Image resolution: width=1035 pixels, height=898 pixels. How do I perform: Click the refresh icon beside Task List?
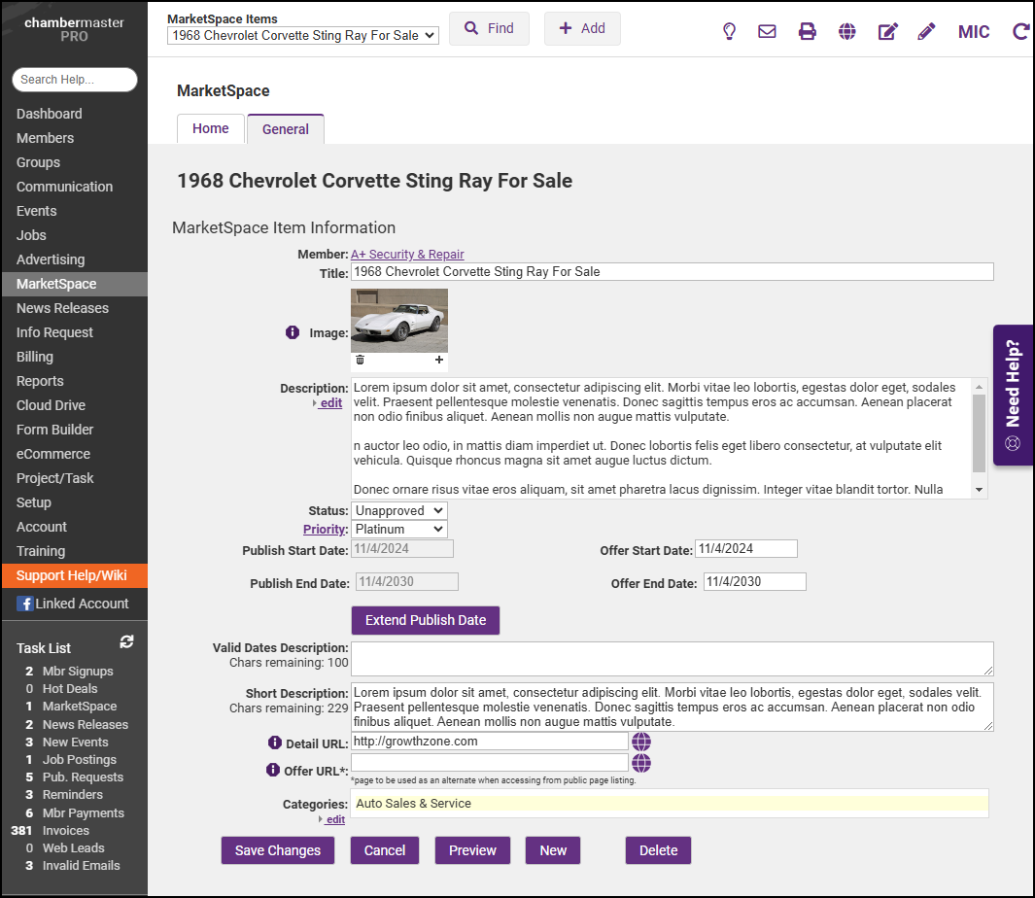pyautogui.click(x=126, y=641)
